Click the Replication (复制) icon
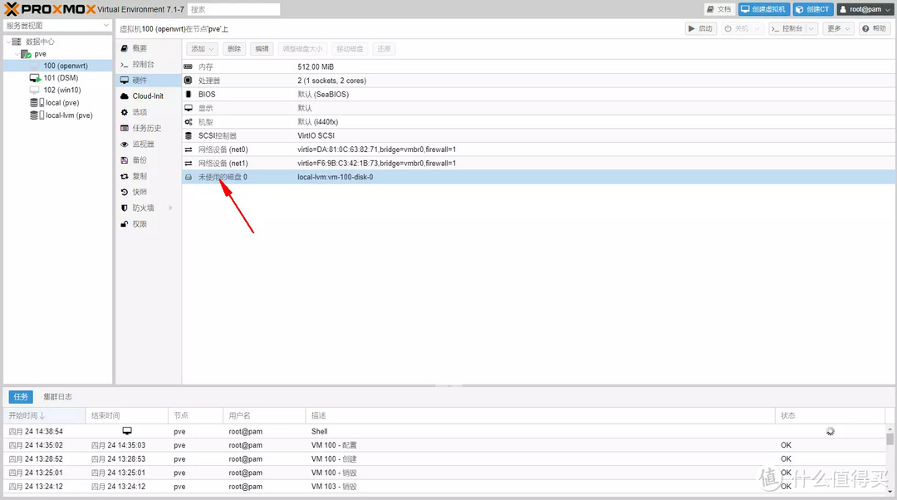This screenshot has width=897, height=500. 124,176
